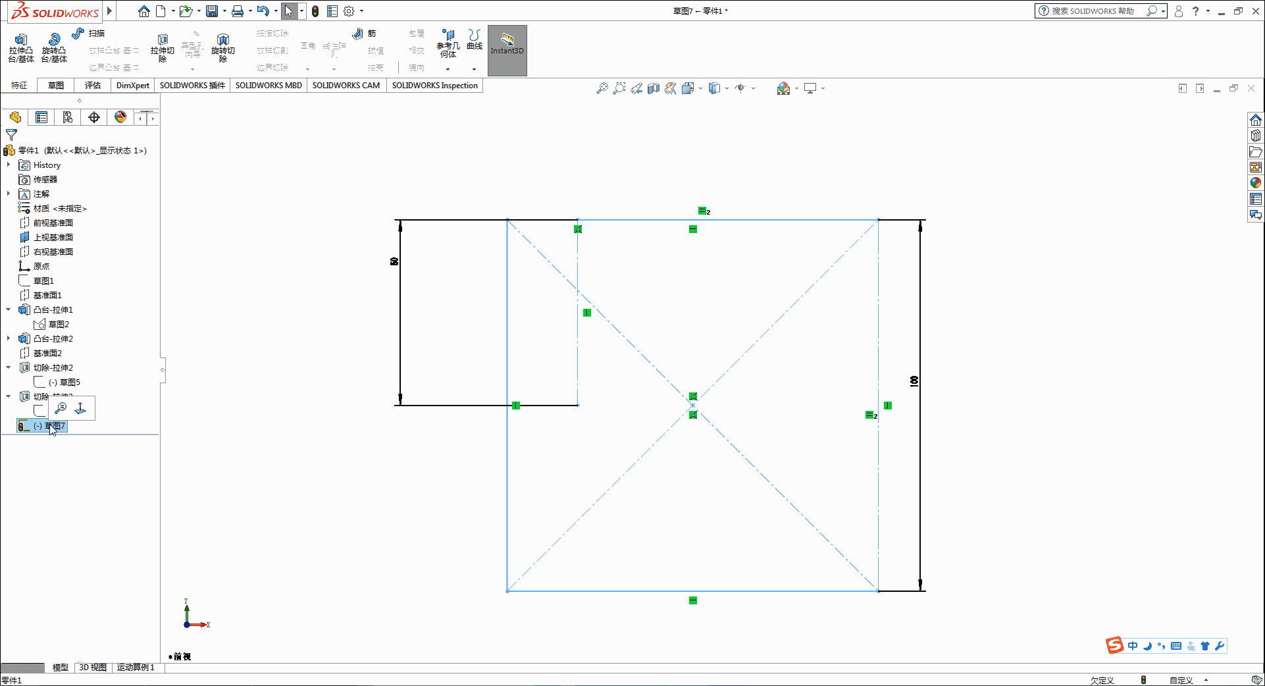Collapse the 切除-拉伸2 feature

9,367
